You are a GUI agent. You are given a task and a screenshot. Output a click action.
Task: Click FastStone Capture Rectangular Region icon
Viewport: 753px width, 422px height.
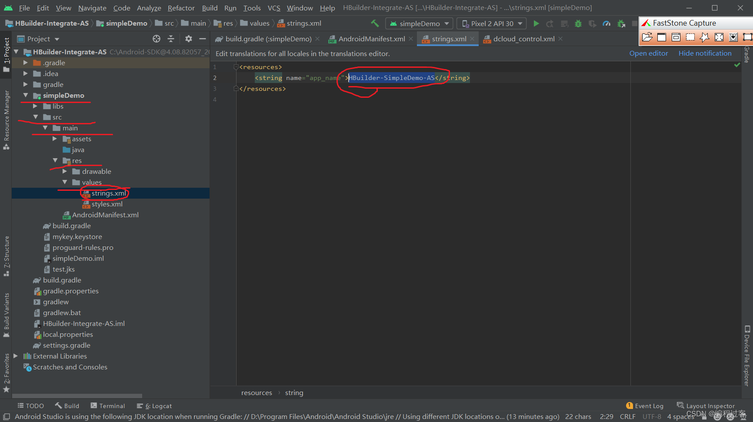(x=690, y=37)
